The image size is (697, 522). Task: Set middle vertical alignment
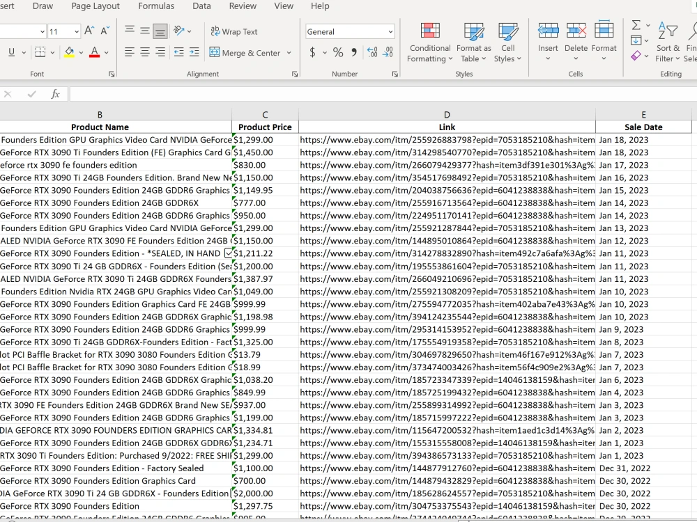click(x=145, y=31)
